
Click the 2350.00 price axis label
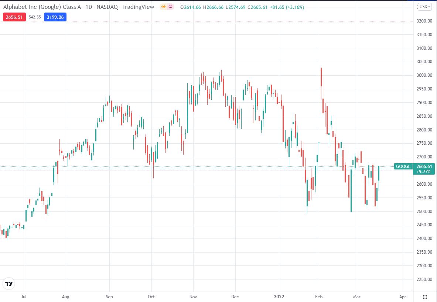[424, 252]
